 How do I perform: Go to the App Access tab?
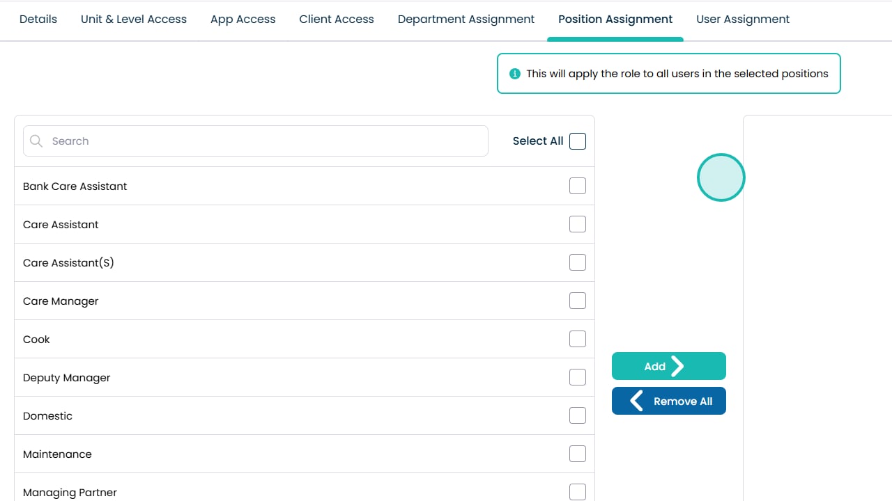point(243,19)
